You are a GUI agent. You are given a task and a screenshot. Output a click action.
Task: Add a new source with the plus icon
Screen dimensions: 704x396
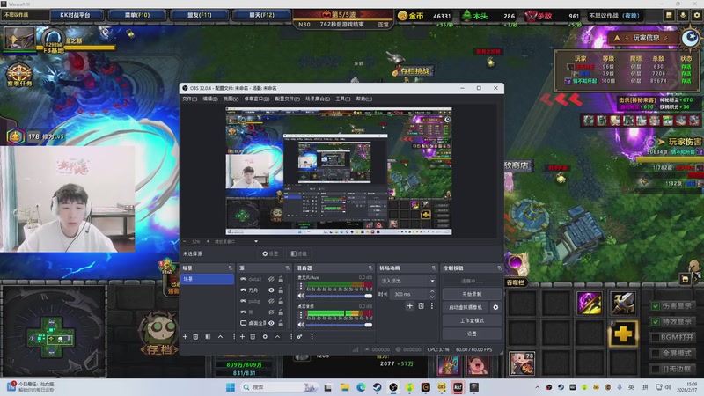click(x=243, y=336)
